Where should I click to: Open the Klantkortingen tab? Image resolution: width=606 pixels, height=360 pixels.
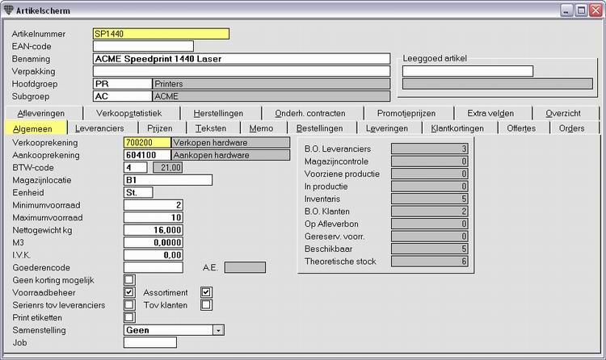pyautogui.click(x=457, y=128)
